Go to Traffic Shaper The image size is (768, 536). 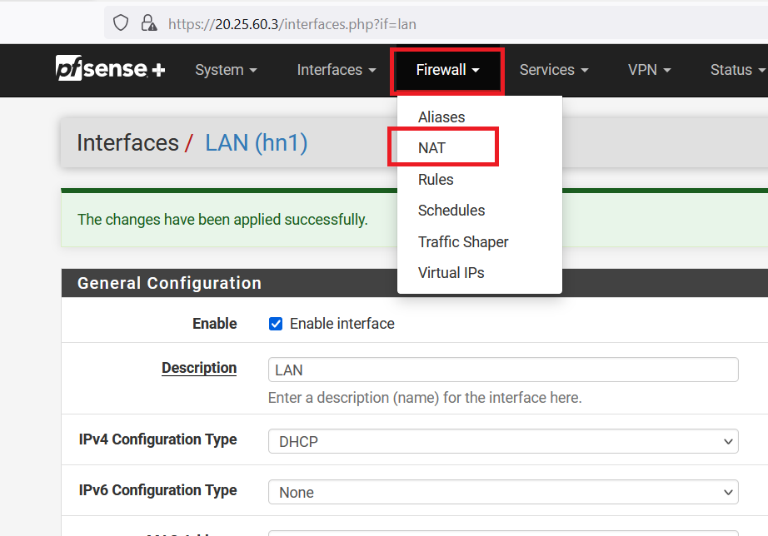pyautogui.click(x=463, y=242)
